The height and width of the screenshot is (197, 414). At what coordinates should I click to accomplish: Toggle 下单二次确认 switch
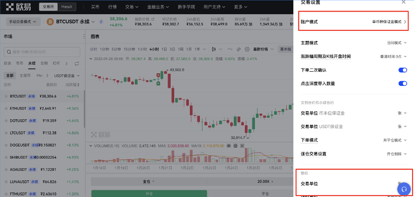(x=403, y=70)
